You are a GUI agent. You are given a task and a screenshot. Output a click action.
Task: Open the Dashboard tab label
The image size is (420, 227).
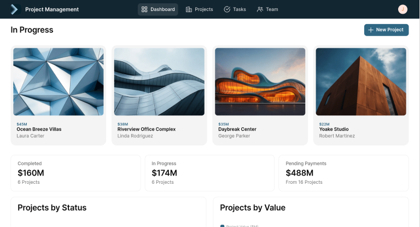point(162,9)
